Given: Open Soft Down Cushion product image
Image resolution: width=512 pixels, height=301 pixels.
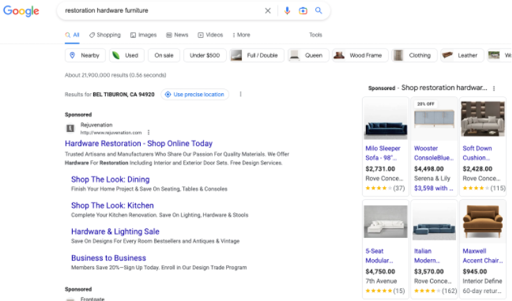Looking at the screenshot, I should pyautogui.click(x=483, y=119).
